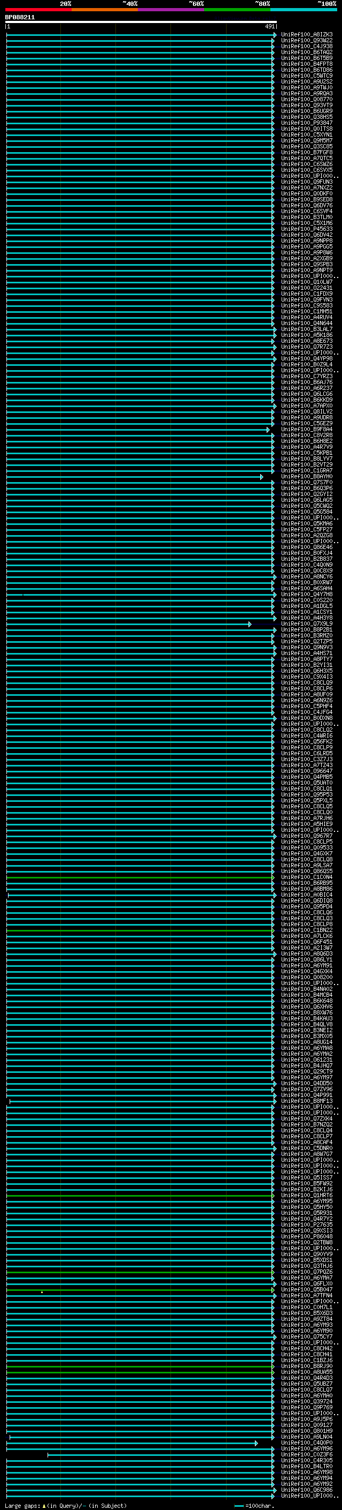Screen dimensions: 342x1510
Task: Select hit label UniRef100_Q08770
Action: pyautogui.click(x=307, y=99)
